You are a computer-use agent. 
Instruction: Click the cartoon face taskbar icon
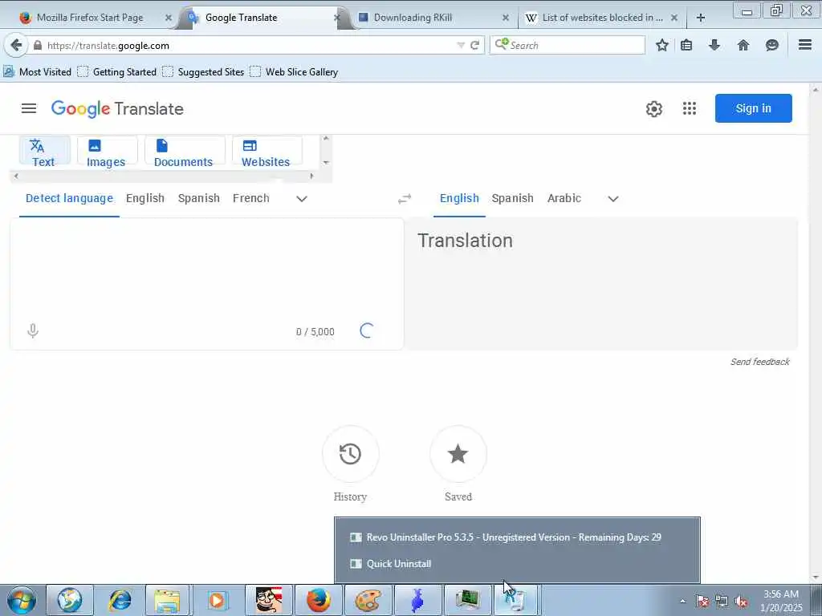[x=269, y=600]
